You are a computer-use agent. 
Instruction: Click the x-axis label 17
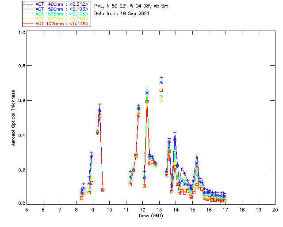[x=226, y=210]
